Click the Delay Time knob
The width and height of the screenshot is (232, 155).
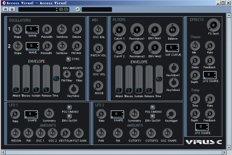[195, 99]
